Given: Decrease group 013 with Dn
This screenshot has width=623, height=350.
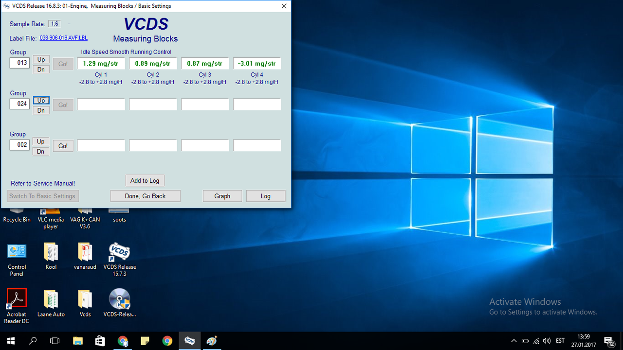Looking at the screenshot, I should pos(41,70).
